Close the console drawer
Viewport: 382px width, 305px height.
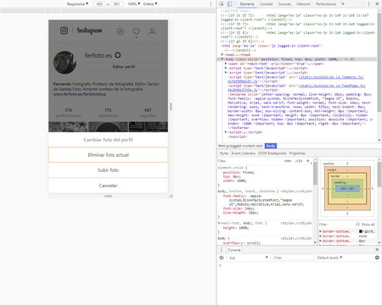click(377, 250)
